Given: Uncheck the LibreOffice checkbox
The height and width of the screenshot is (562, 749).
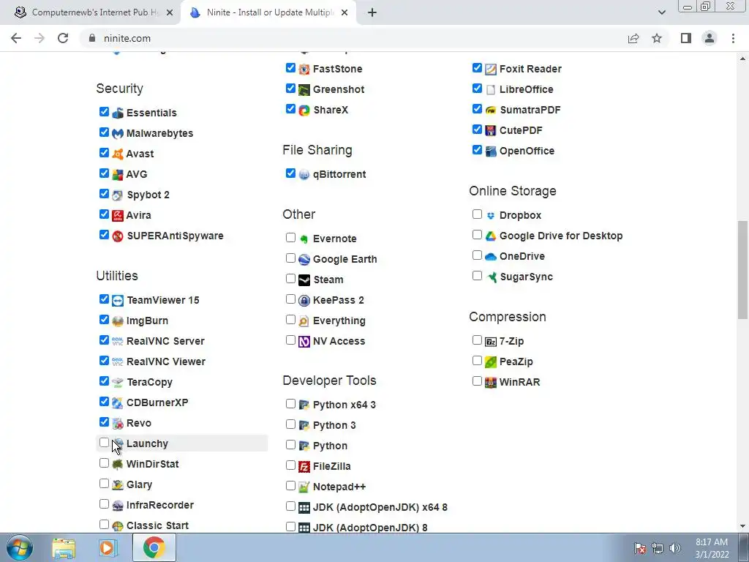Looking at the screenshot, I should pyautogui.click(x=477, y=89).
